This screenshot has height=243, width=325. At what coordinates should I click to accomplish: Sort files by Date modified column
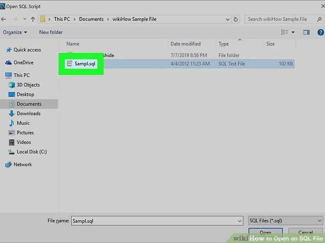[x=185, y=44]
